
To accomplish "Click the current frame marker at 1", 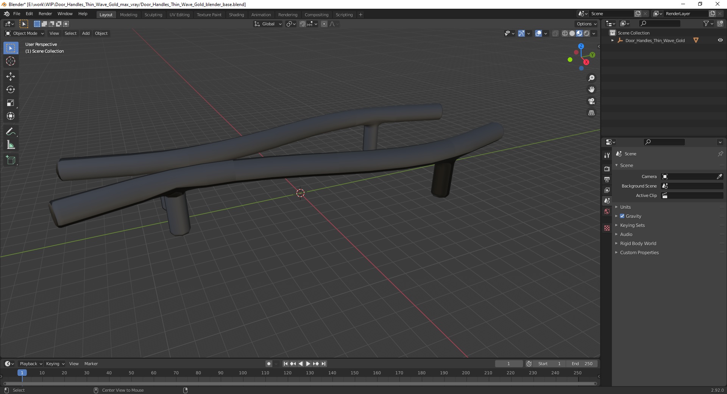I will 22,373.
